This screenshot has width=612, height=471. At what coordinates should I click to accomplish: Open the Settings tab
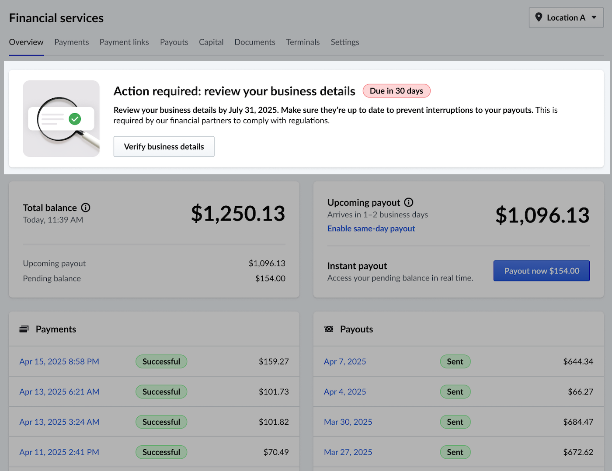(x=345, y=42)
